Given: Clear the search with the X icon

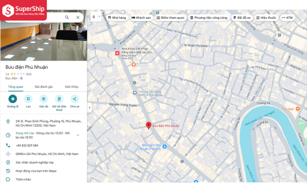Looking at the screenshot, I should pos(78,17).
